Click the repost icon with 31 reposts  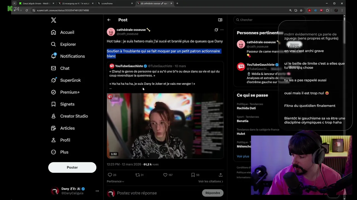139,175
